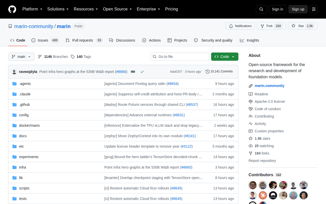Click the Contributing people icon
The width and height of the screenshot is (326, 204).
251,116
